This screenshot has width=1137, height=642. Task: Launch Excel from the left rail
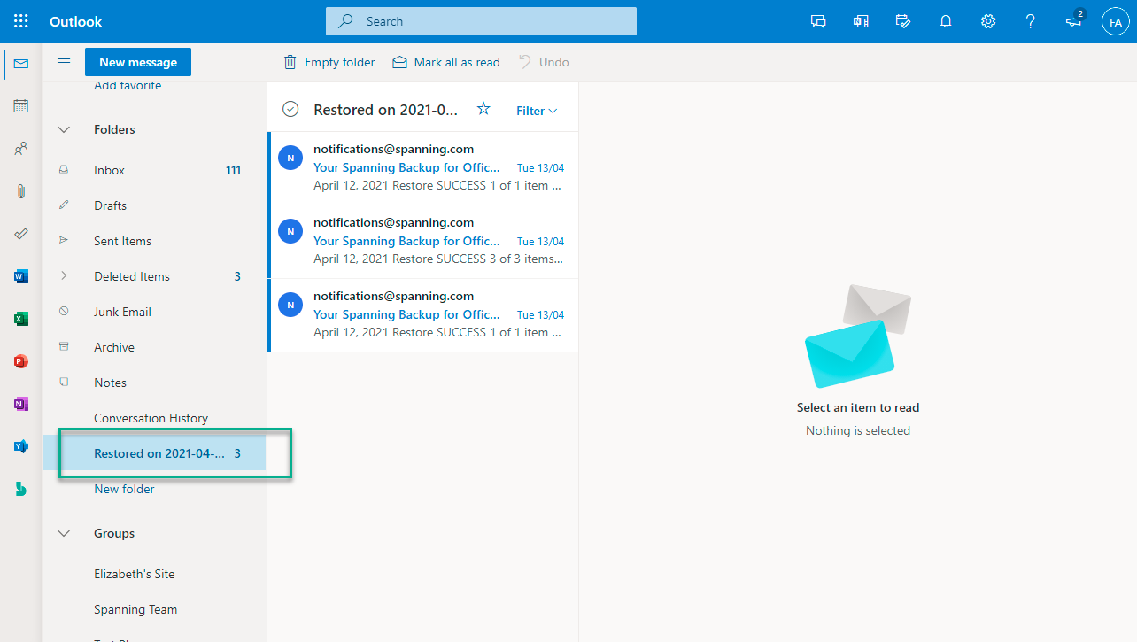click(21, 319)
